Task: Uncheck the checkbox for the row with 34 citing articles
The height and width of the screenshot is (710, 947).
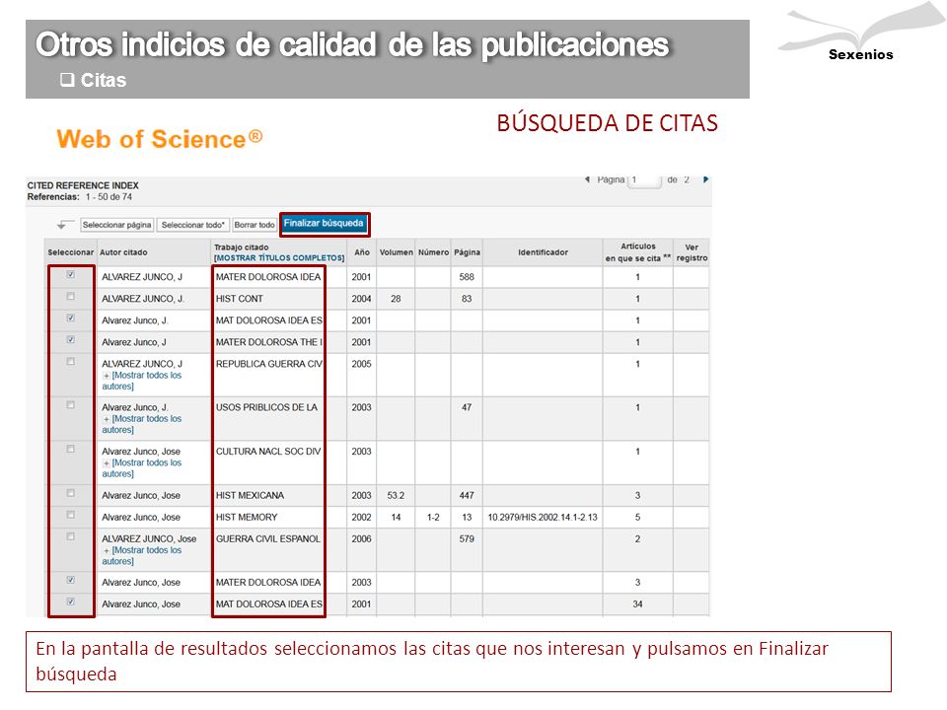Action: 71,602
